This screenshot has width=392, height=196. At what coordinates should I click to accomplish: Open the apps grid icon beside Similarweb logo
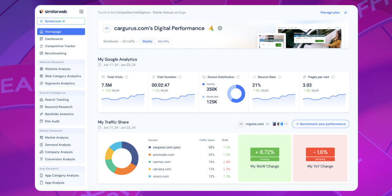coord(81,11)
